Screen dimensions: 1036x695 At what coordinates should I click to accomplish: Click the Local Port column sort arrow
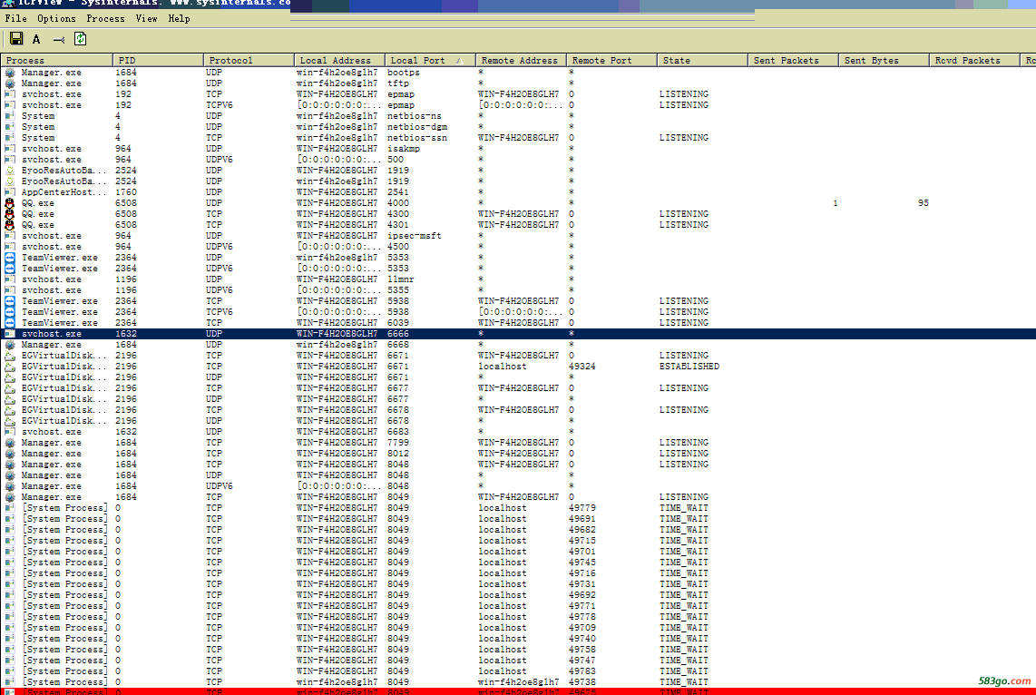click(460, 61)
